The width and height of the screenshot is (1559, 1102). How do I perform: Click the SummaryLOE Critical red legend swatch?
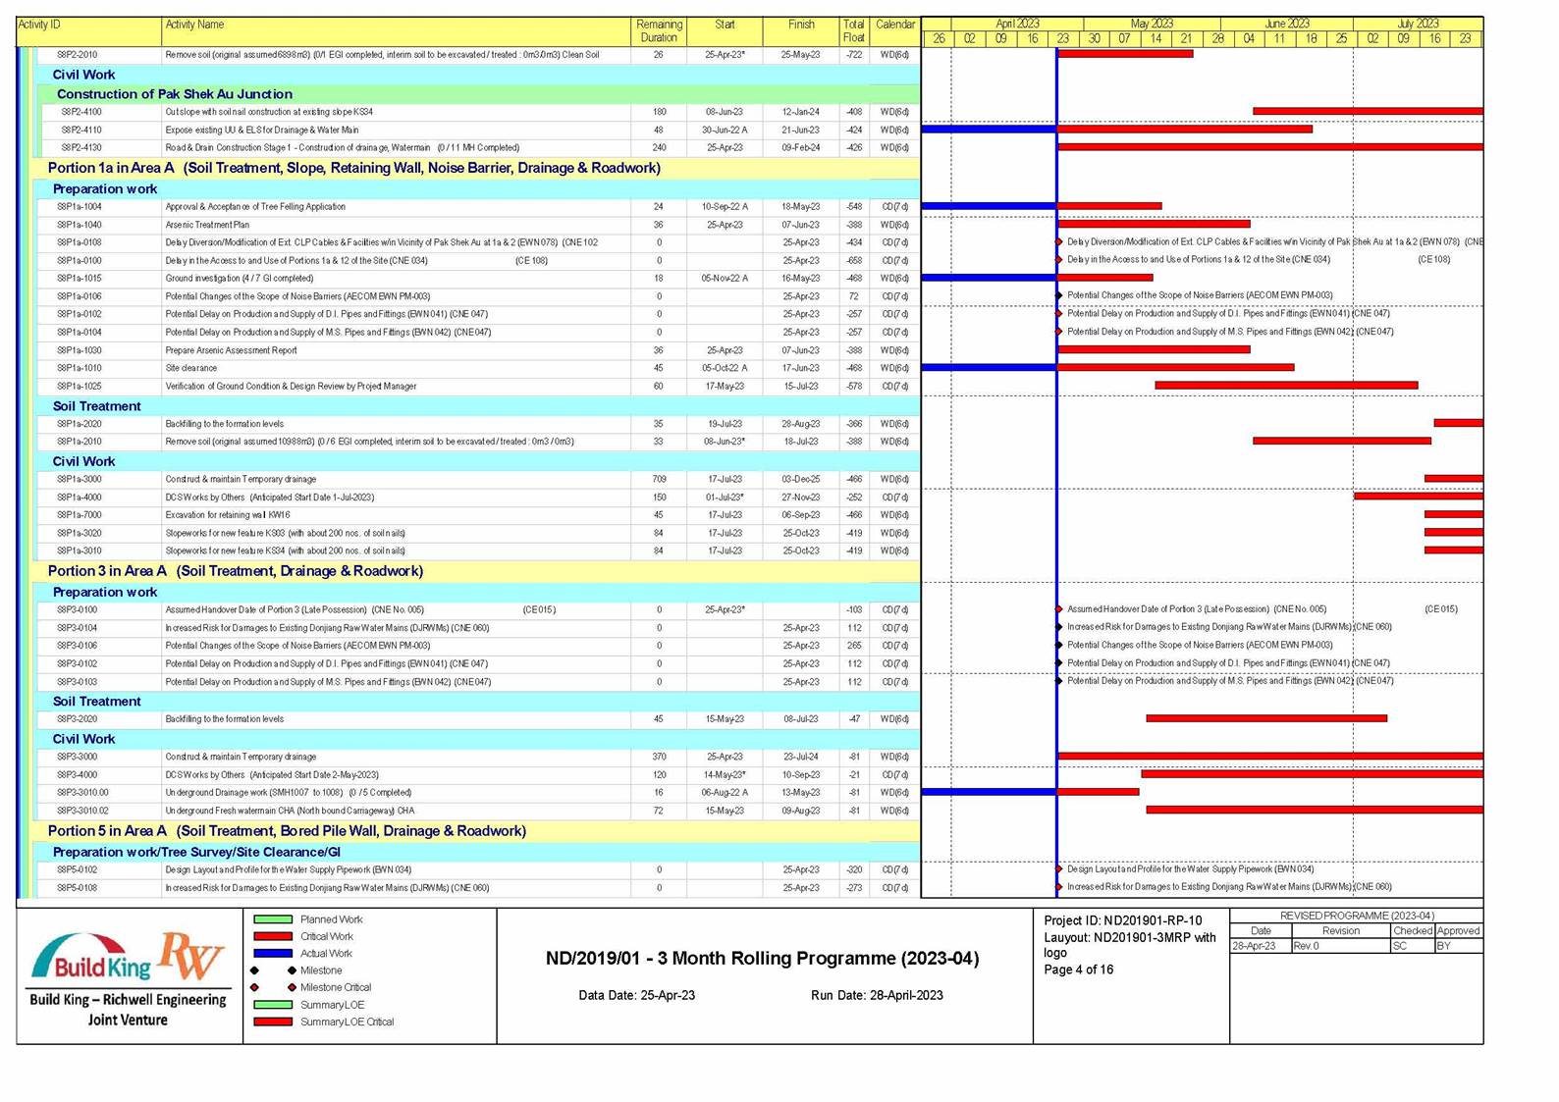pyautogui.click(x=273, y=1022)
